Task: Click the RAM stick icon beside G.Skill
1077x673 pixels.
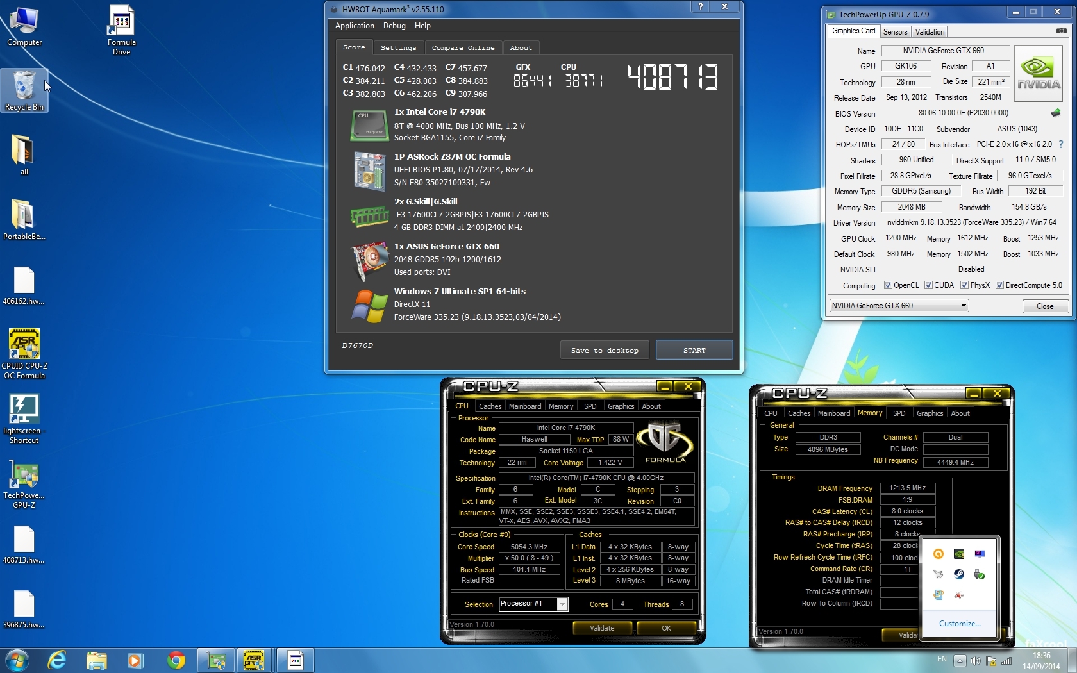Action: (x=369, y=217)
